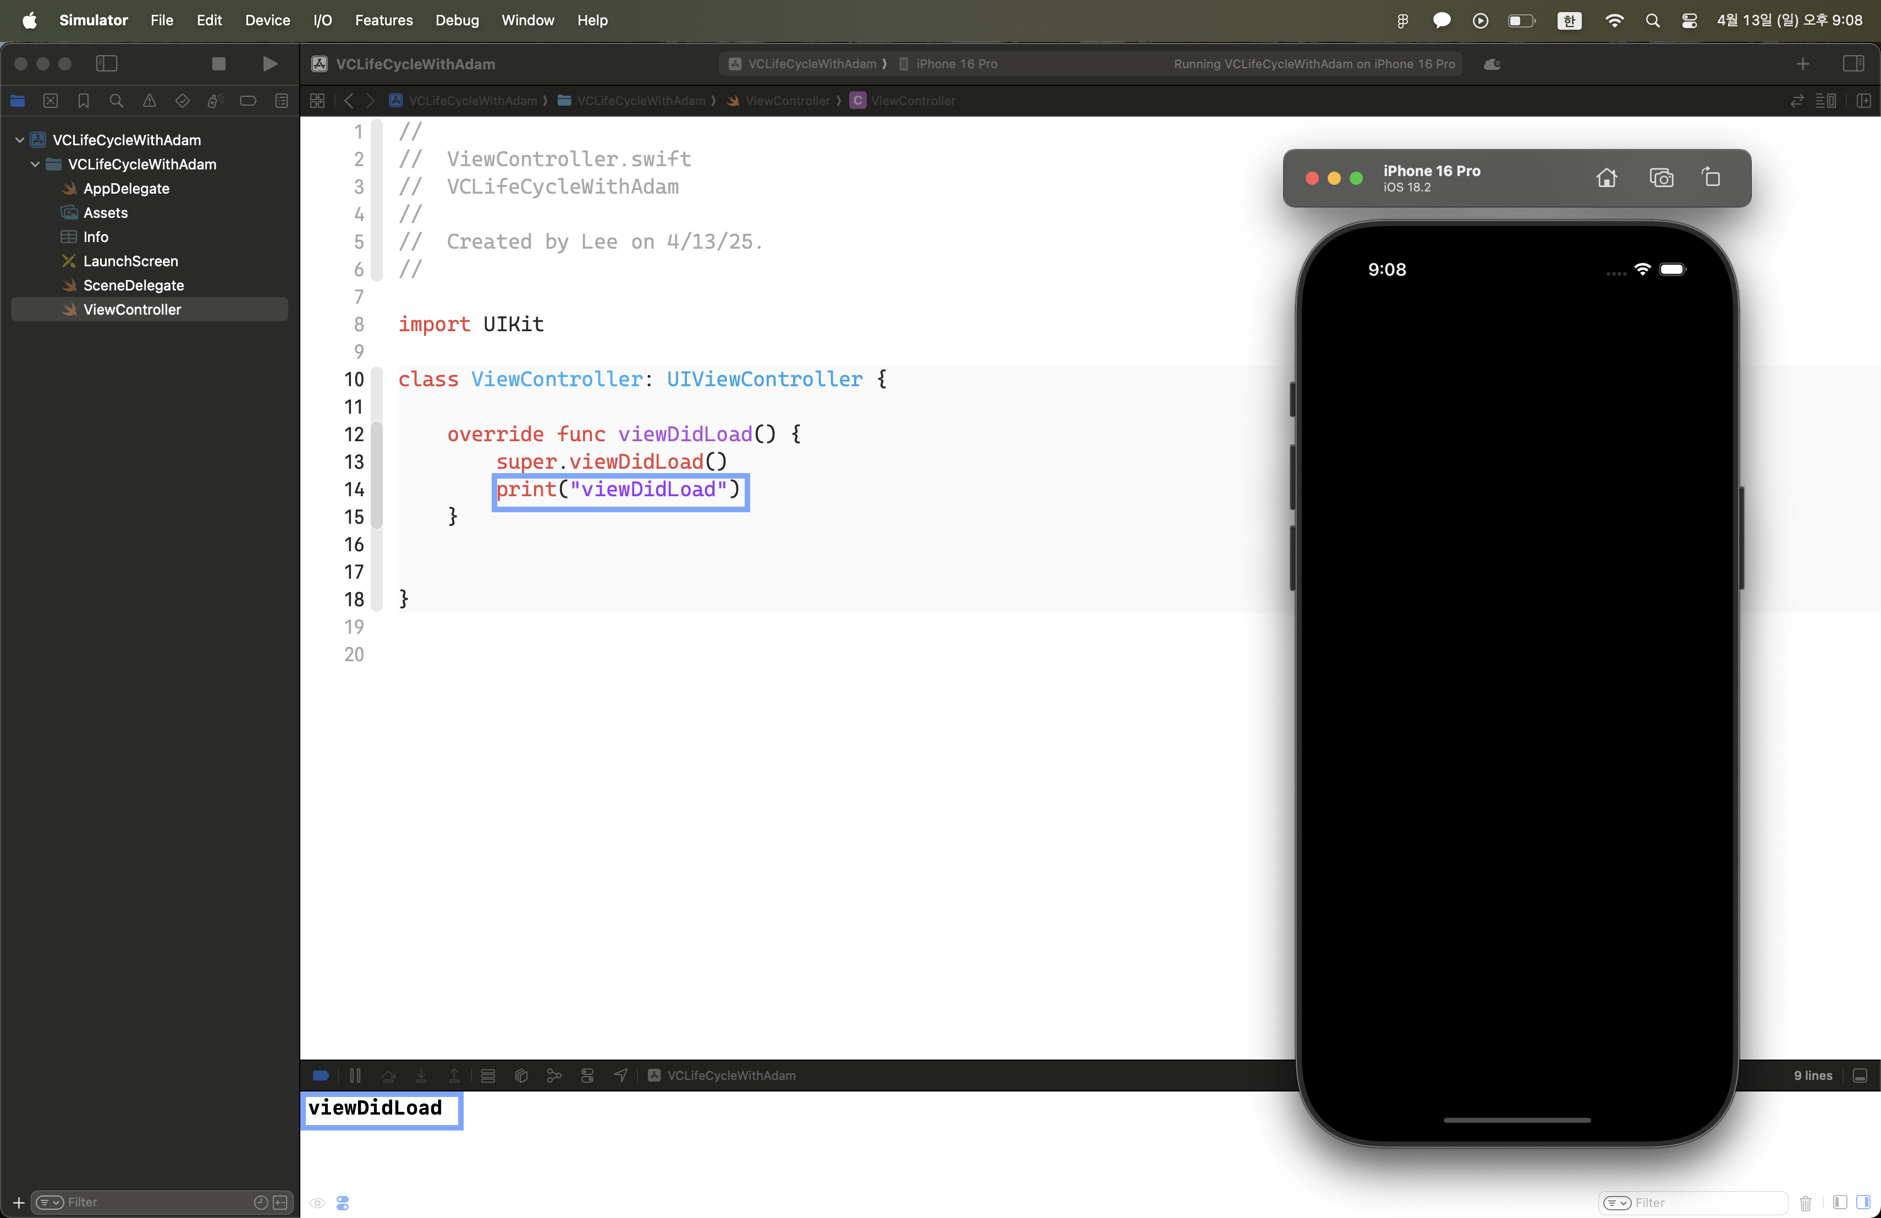
Task: Open the Find navigator magnifier icon
Action: pyautogui.click(x=116, y=101)
